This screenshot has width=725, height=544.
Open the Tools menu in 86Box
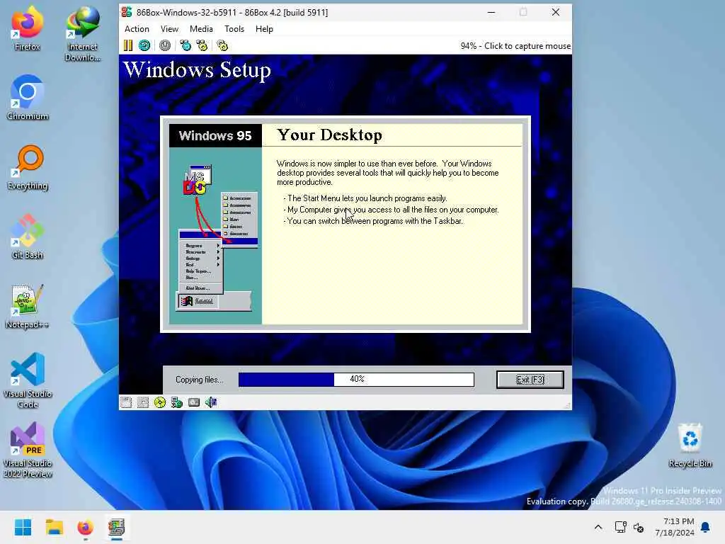click(234, 28)
